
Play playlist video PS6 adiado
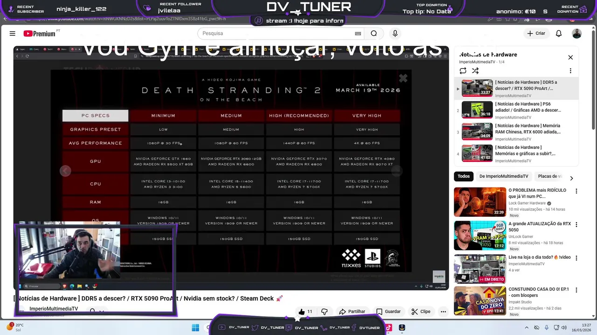coord(517,110)
